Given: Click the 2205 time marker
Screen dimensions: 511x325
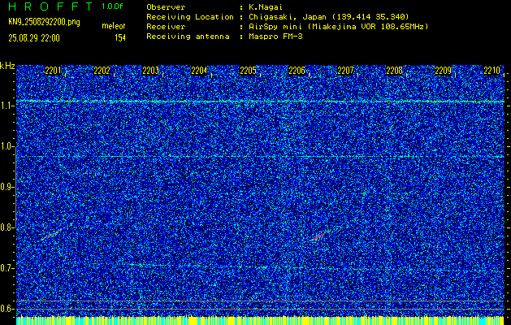Looking at the screenshot, I should click(x=248, y=71).
